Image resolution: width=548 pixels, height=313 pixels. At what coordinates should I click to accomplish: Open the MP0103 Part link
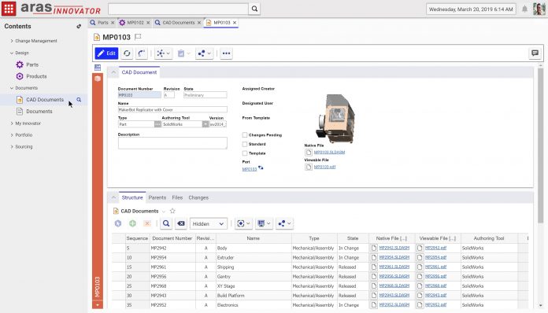pyautogui.click(x=249, y=169)
